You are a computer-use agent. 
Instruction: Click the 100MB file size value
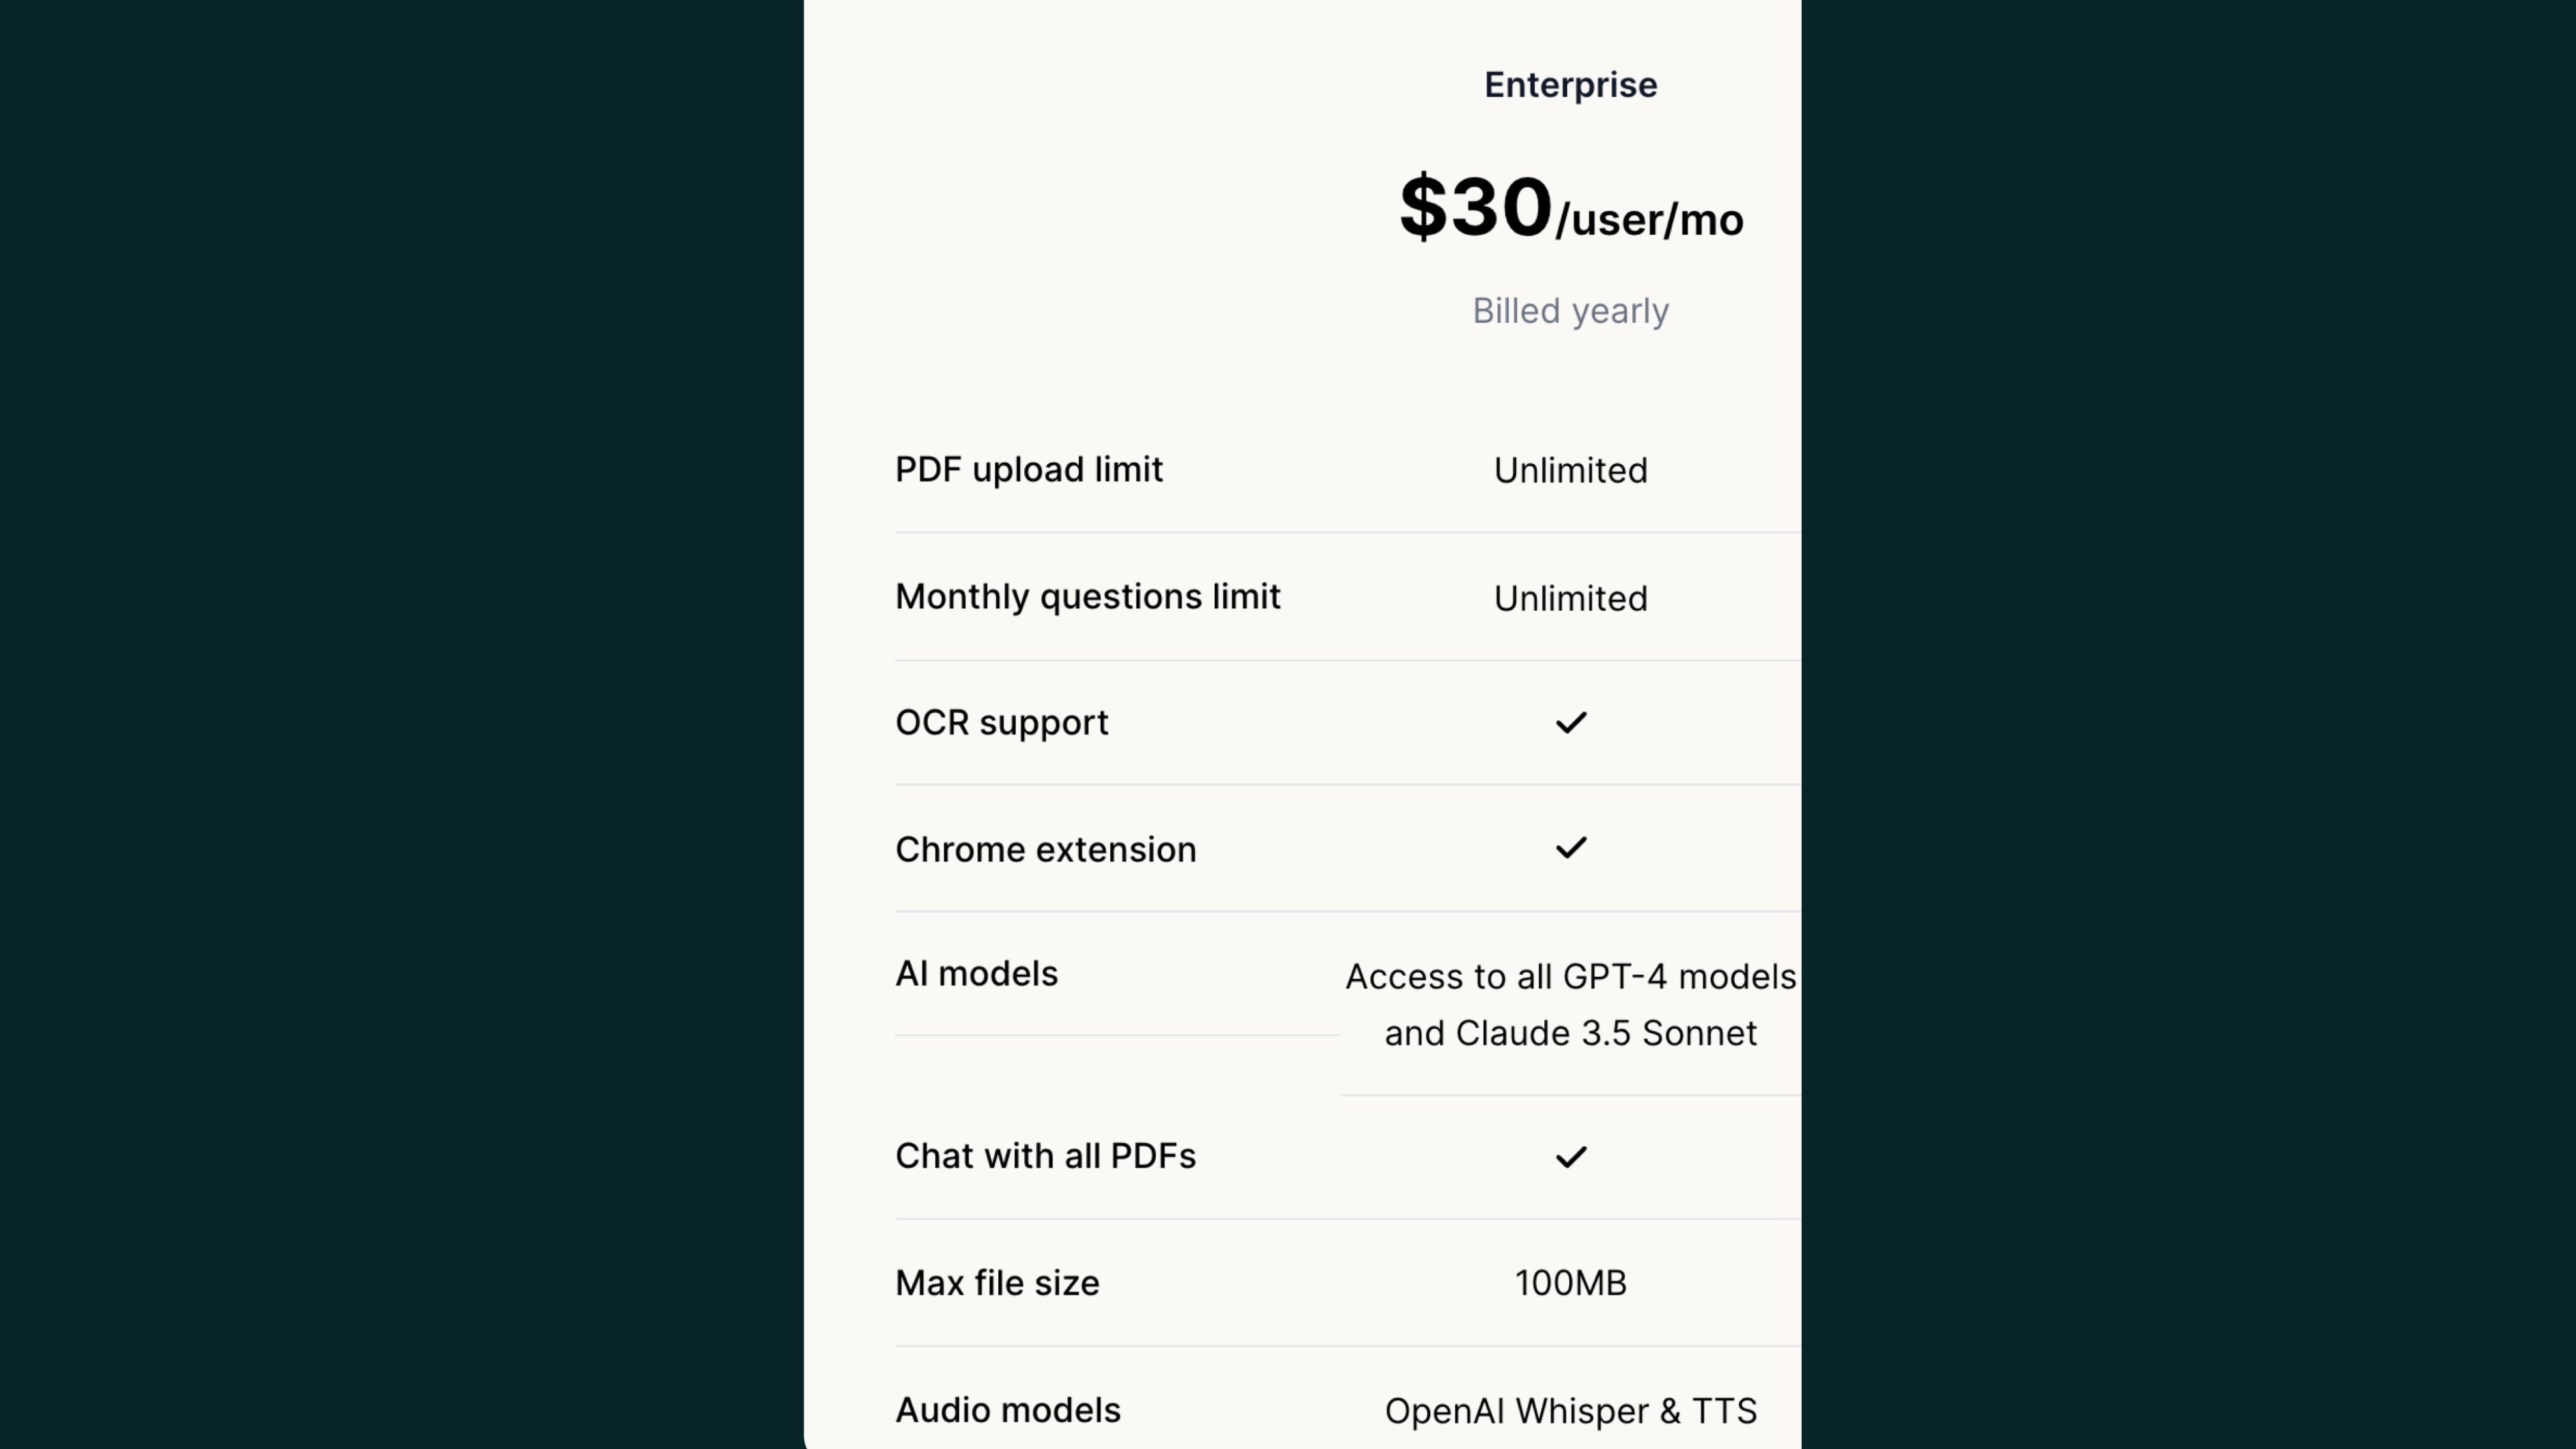[1570, 1283]
